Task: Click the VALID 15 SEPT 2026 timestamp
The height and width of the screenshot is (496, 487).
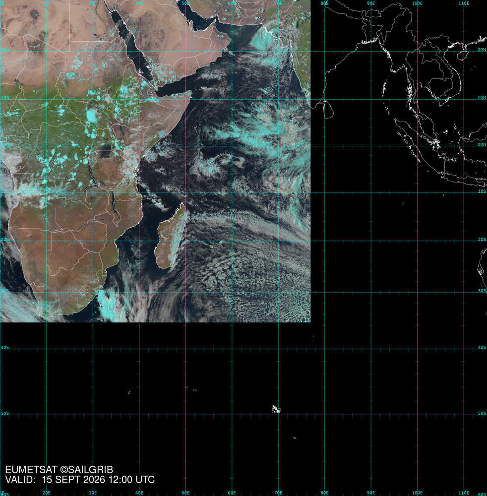Action: (80, 480)
